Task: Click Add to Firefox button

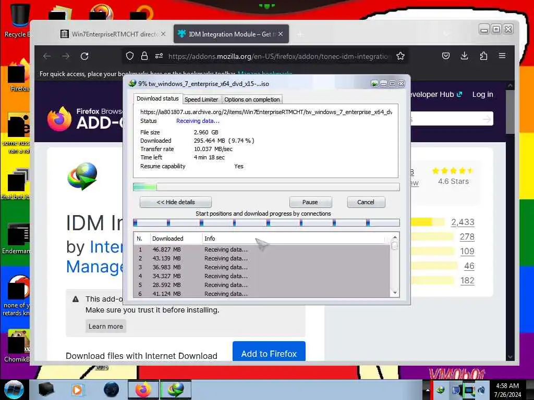Action: tap(269, 352)
